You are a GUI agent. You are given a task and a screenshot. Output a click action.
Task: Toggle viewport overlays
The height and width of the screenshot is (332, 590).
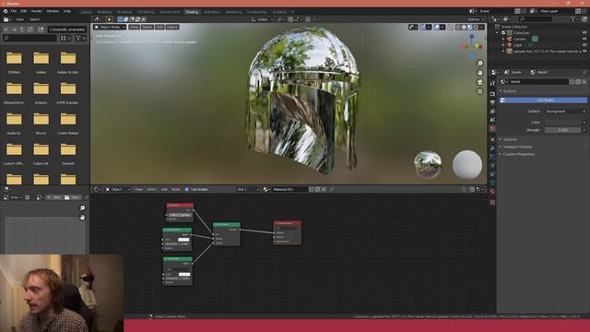click(436, 27)
